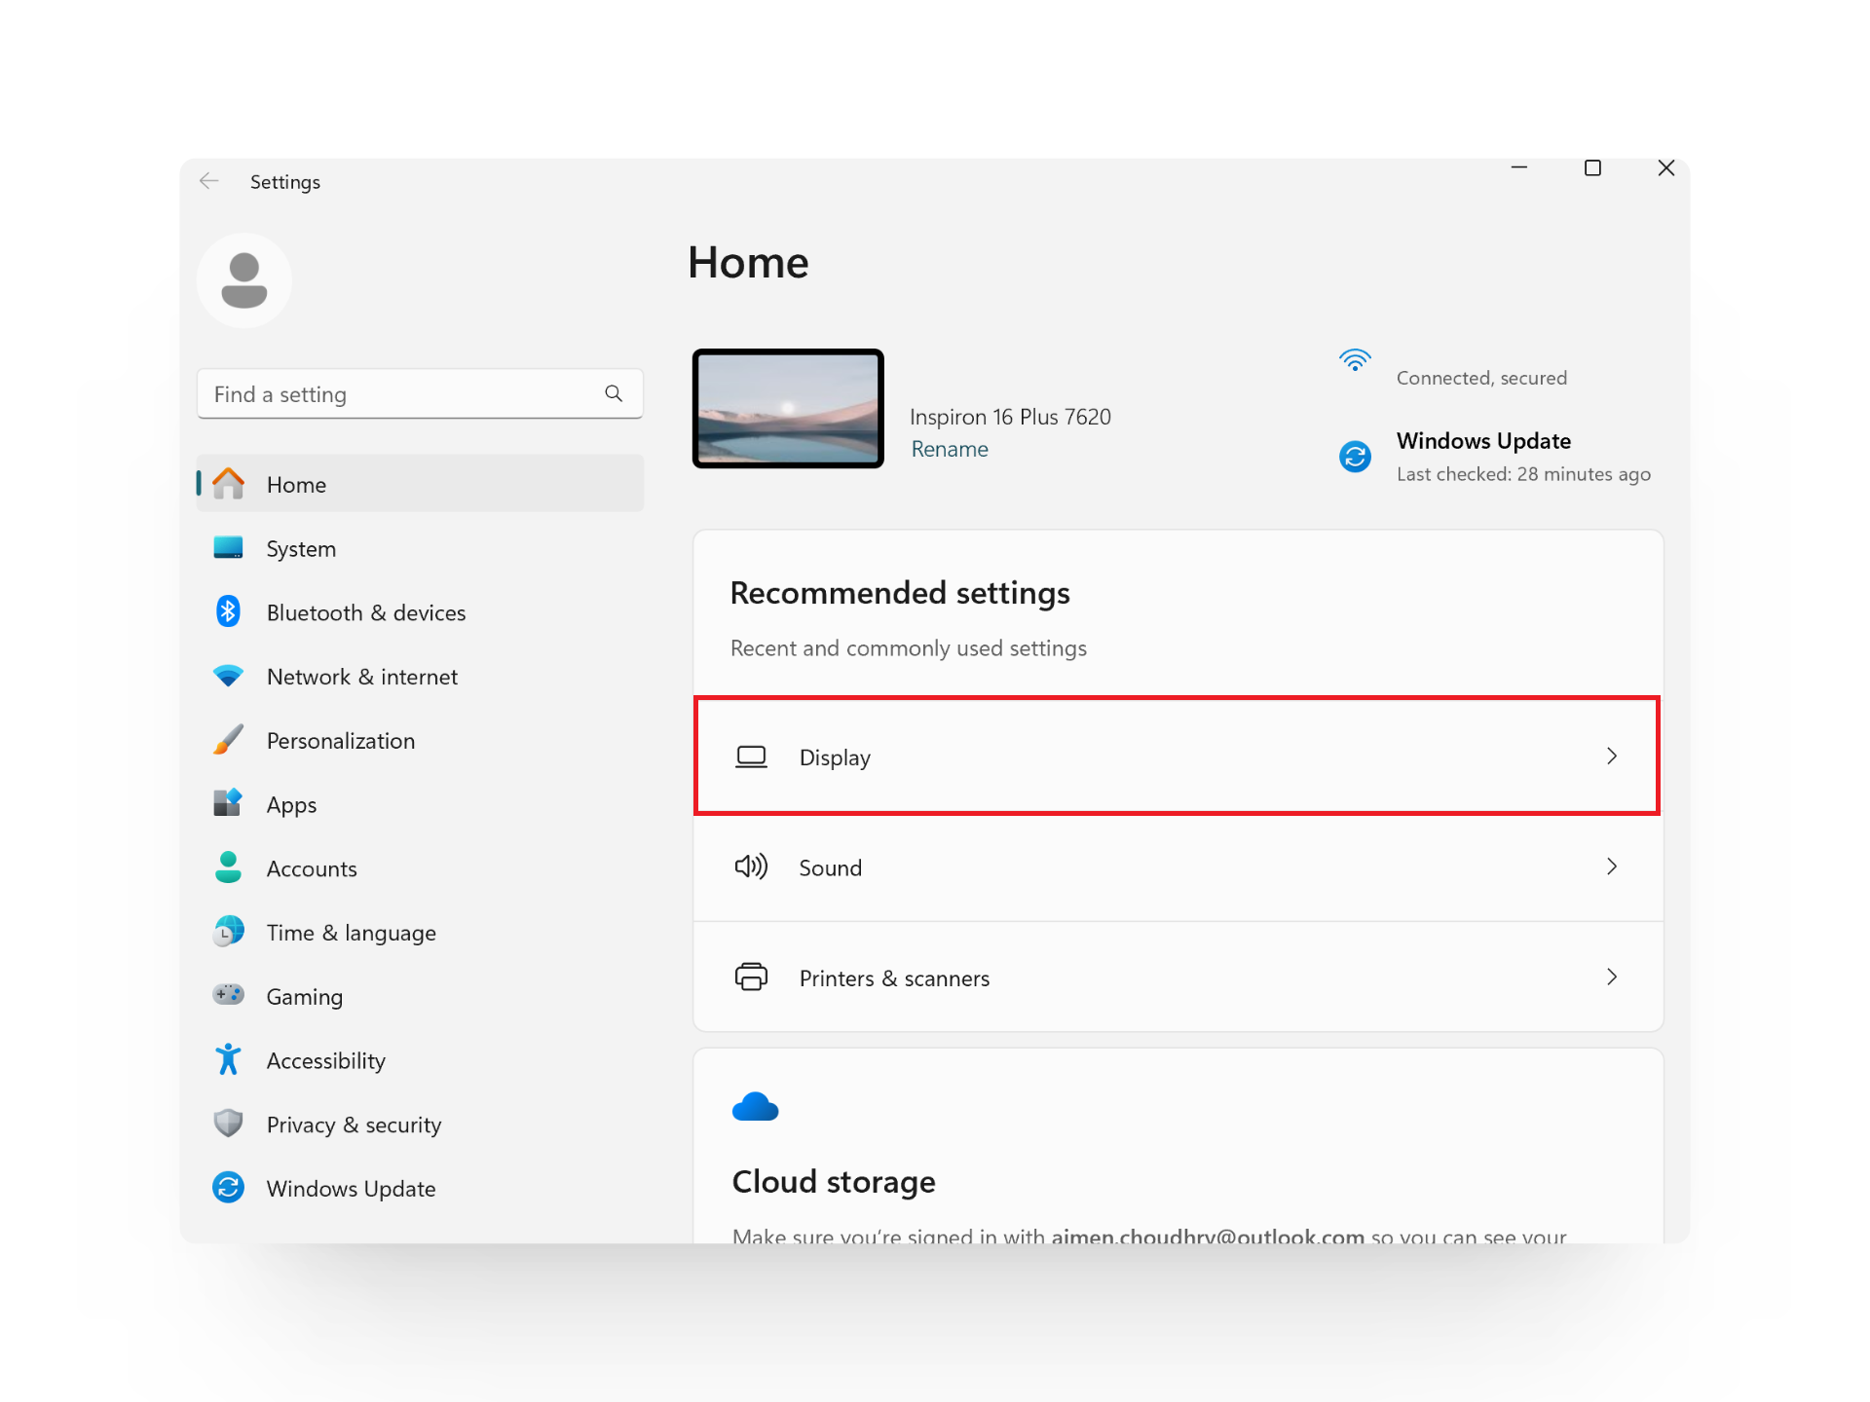Click the device wallpaper thumbnail
Screen dimensions: 1870x1402
(788, 408)
